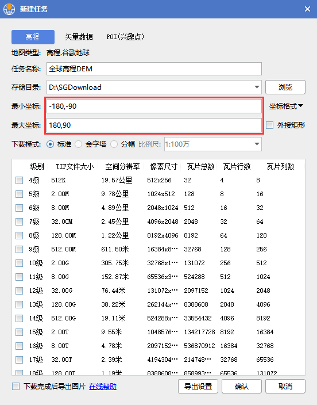The height and width of the screenshot is (405, 317).
Task: Open the 坐标格式 dropdown menu
Action: (287, 106)
